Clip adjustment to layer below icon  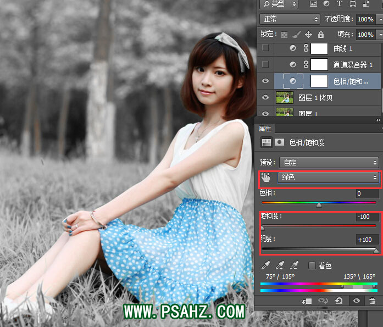point(307,301)
